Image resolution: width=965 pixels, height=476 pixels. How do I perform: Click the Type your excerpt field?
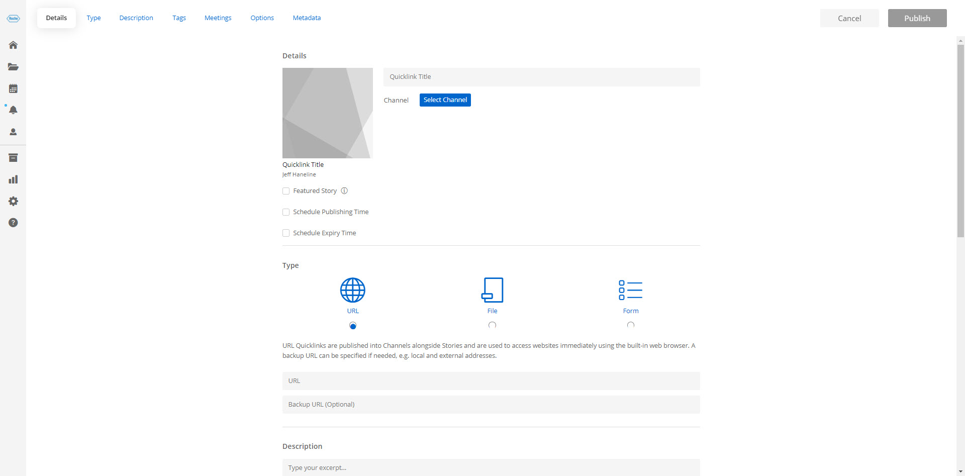[491, 467]
